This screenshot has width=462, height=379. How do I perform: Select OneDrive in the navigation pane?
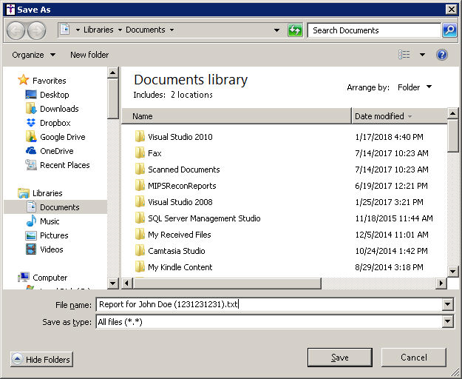pos(56,151)
